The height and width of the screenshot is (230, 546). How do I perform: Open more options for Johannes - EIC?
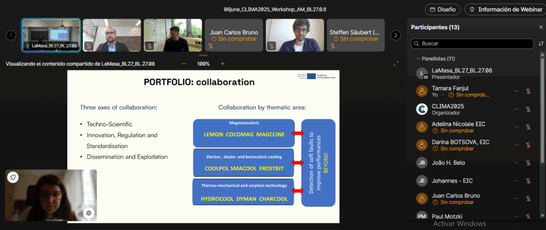click(517, 181)
